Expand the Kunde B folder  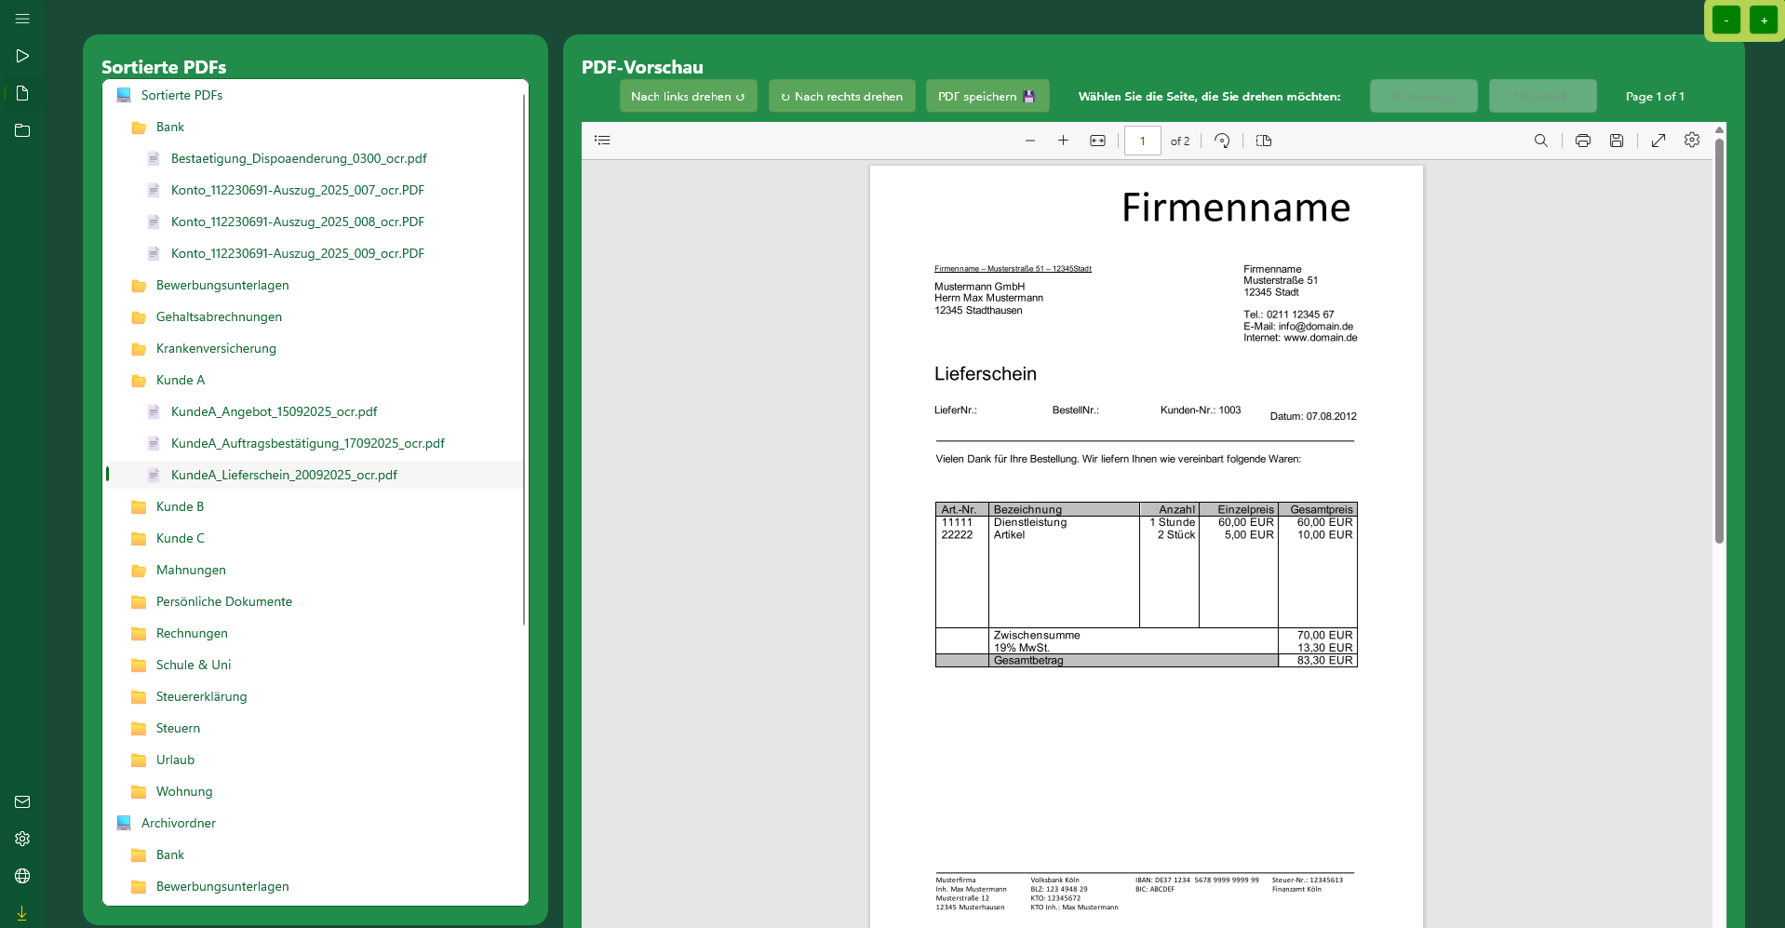[x=180, y=506]
